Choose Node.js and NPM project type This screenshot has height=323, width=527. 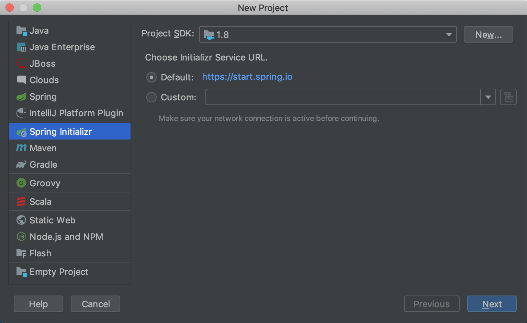(70, 237)
